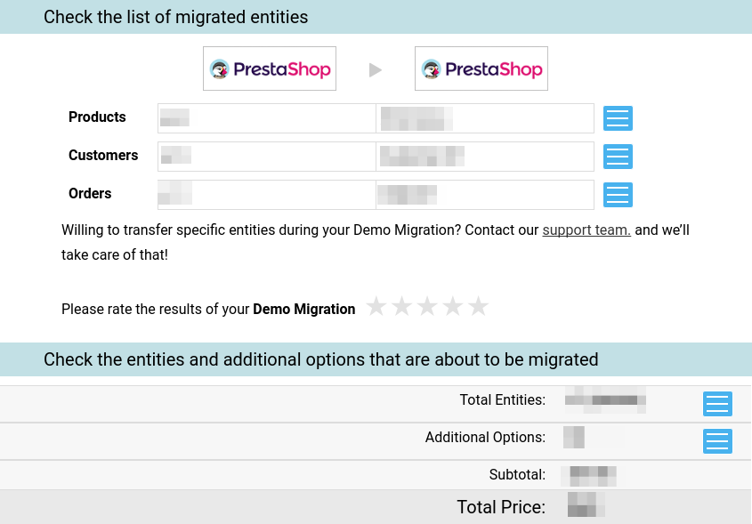Rate the Demo Migration four stars
The width and height of the screenshot is (752, 524).
453,306
